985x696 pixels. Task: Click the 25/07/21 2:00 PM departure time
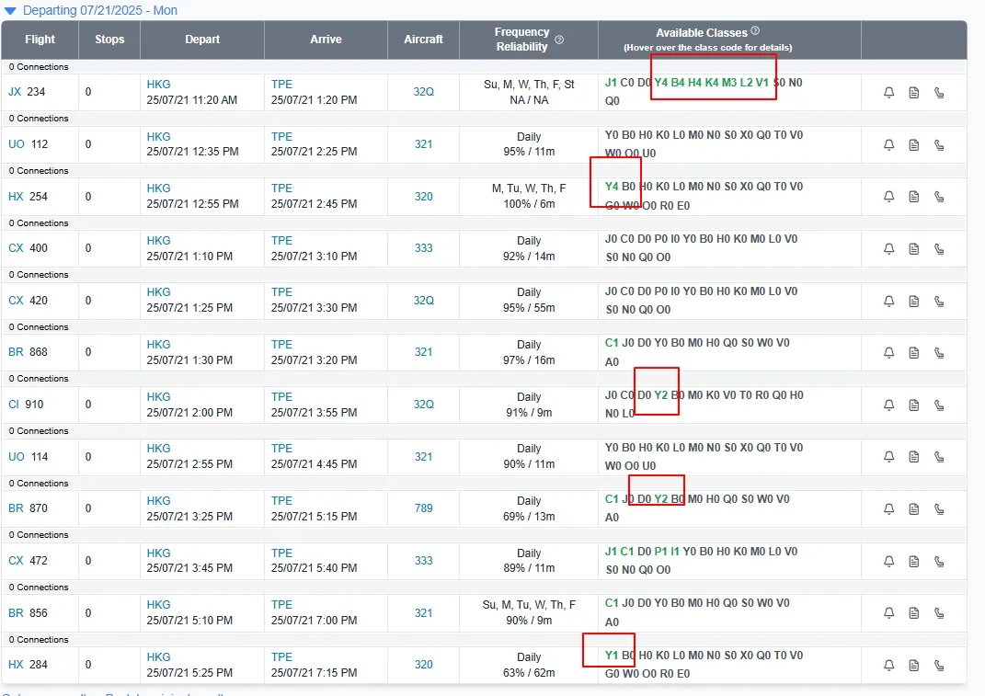tap(189, 413)
